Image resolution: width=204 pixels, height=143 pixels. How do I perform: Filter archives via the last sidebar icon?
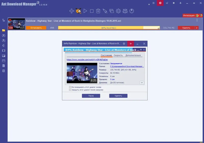(x=4, y=71)
